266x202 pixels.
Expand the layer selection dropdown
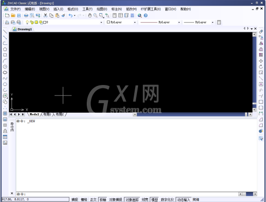tap(101, 22)
